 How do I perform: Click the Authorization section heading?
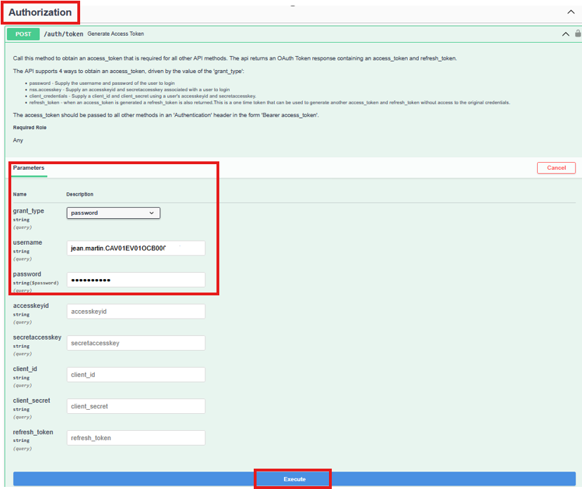(x=40, y=12)
